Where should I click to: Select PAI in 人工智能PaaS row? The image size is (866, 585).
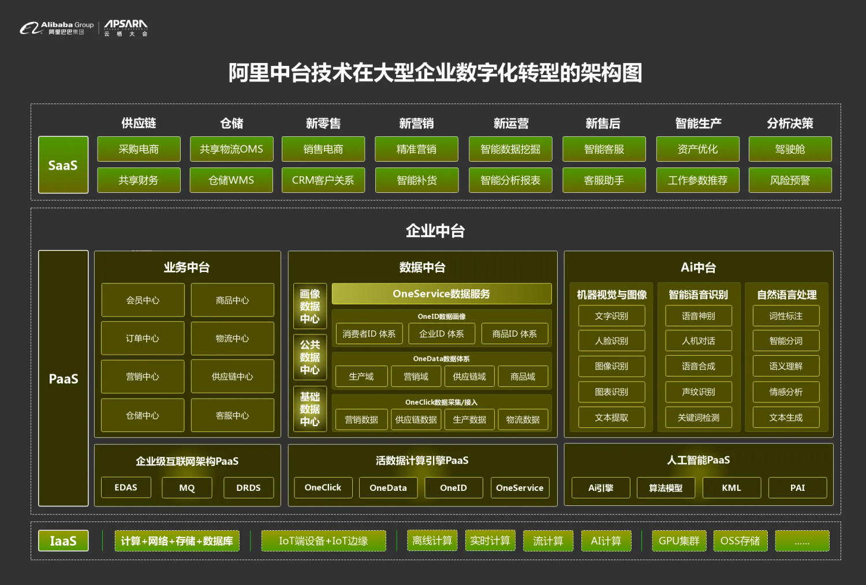coord(797,487)
